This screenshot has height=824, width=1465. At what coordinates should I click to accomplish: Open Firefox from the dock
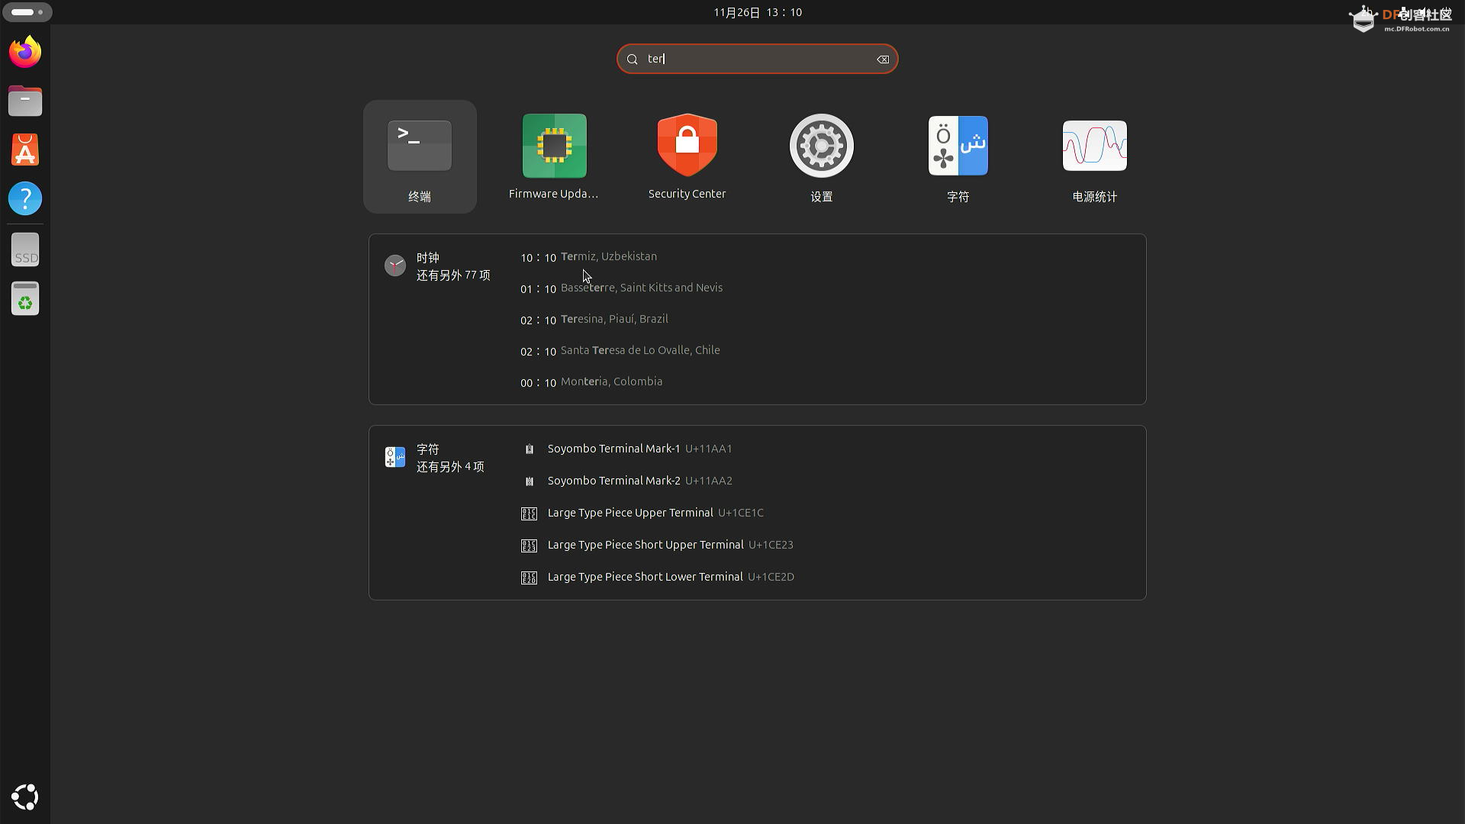(x=25, y=52)
